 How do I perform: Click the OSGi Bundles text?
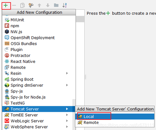click(24, 44)
